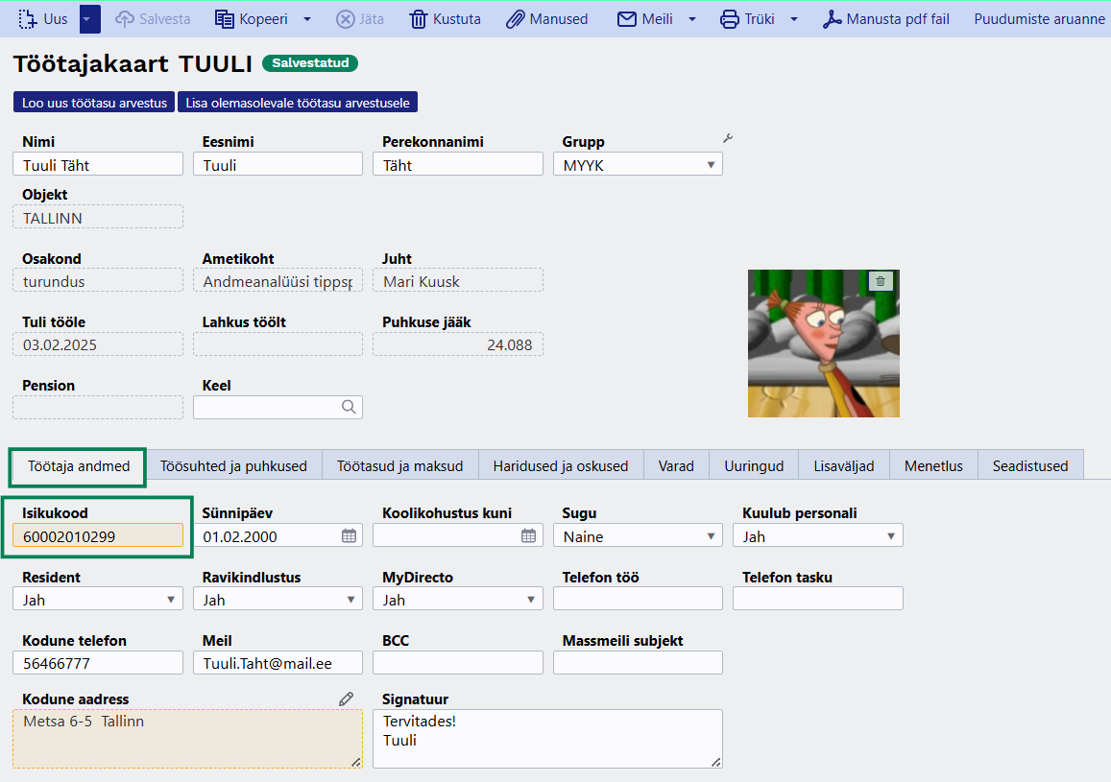The height and width of the screenshot is (782, 1111).
Task: Click the Kustuta trash icon
Action: point(419,19)
